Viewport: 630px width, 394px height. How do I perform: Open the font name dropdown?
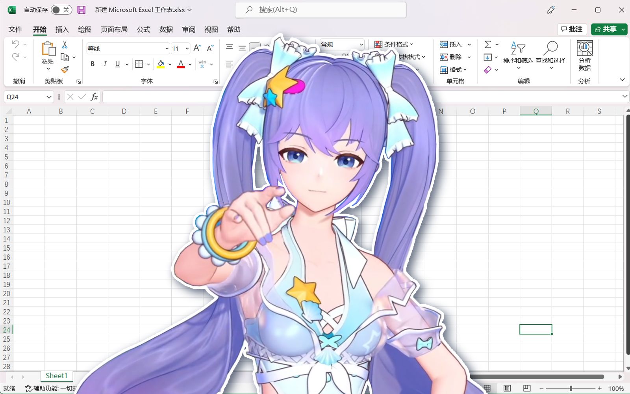167,48
